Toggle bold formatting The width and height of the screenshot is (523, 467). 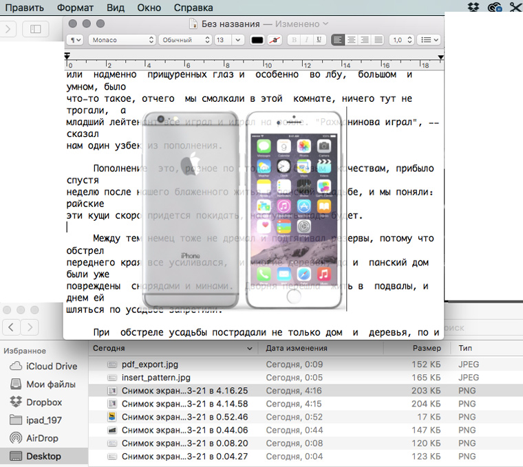(295, 41)
